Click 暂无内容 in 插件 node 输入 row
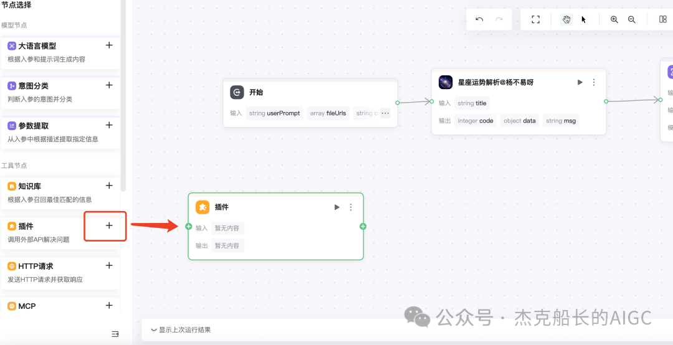The image size is (673, 345). coord(227,228)
